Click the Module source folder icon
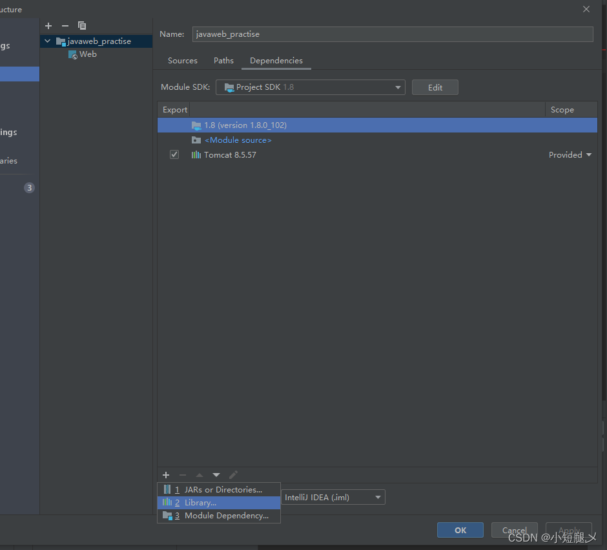 pos(197,140)
